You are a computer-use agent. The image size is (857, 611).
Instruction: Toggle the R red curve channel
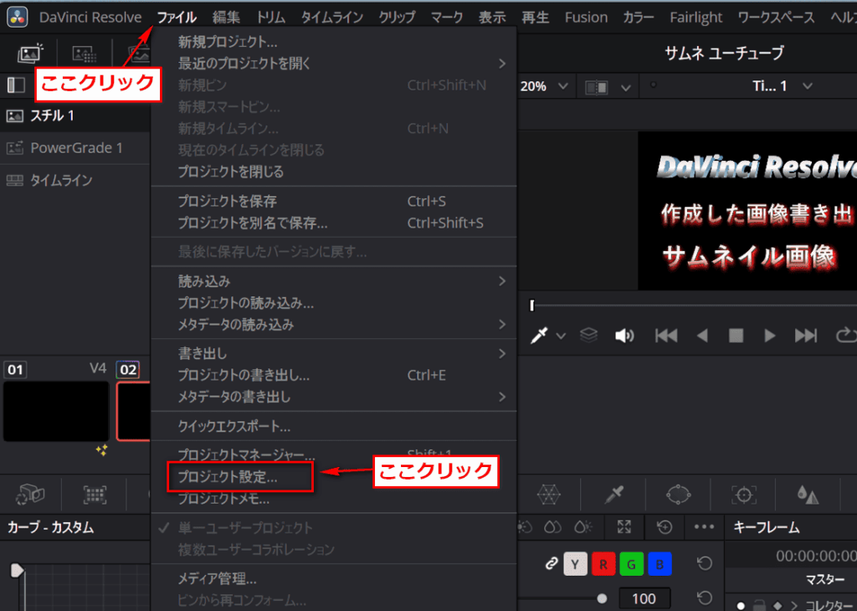pos(603,564)
